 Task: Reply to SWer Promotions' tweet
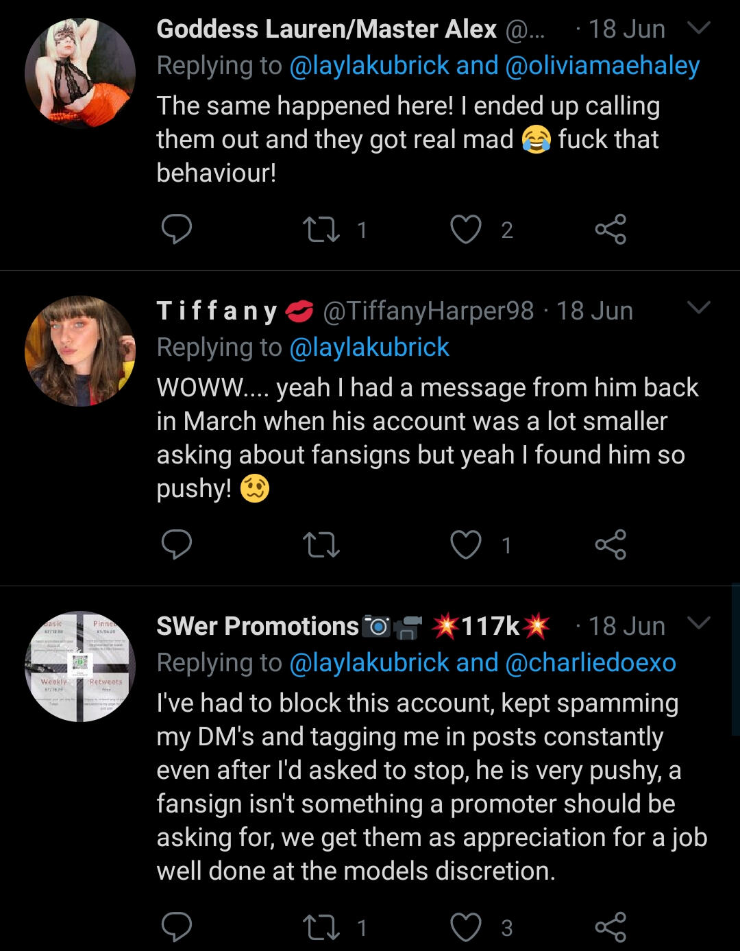click(176, 927)
